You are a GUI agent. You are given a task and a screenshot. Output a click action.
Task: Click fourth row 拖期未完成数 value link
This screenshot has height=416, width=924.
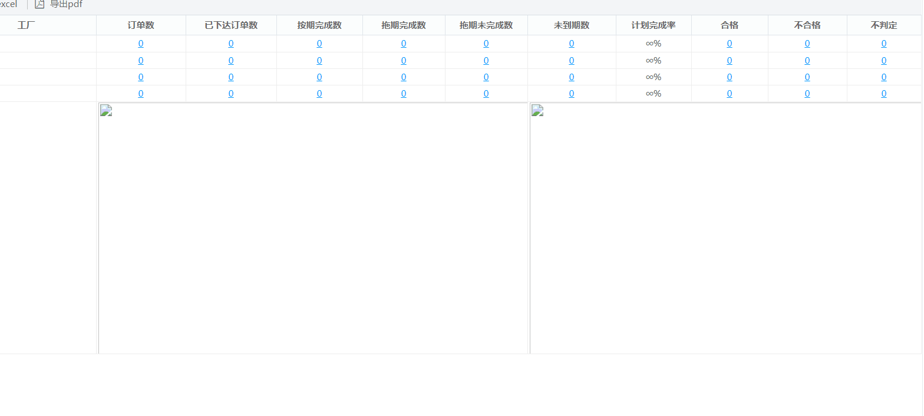tap(486, 94)
